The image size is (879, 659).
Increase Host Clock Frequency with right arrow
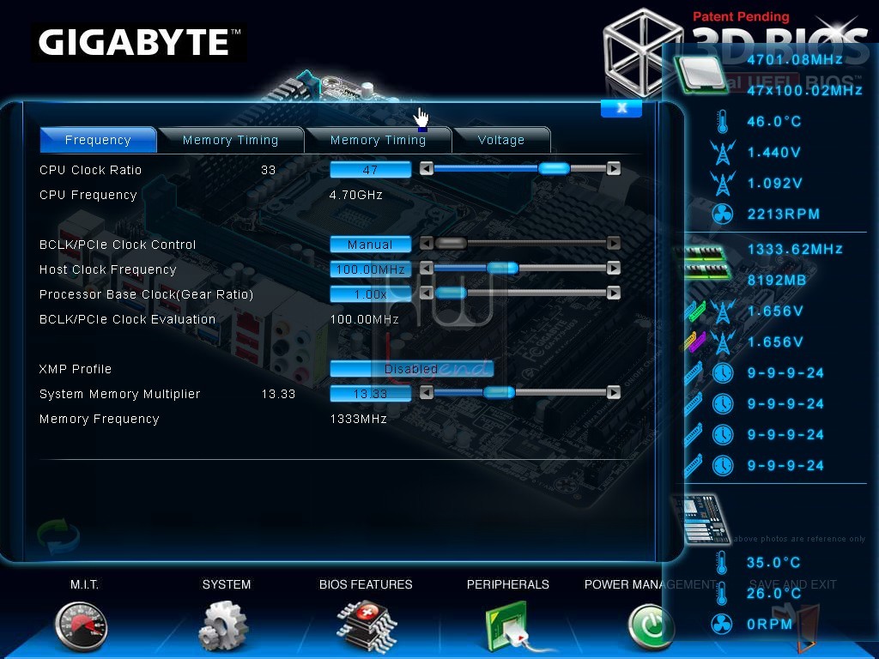614,269
